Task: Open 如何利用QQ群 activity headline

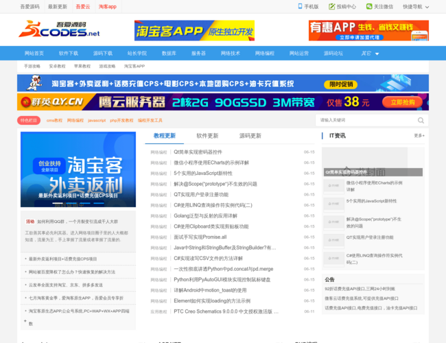Action: [78, 222]
